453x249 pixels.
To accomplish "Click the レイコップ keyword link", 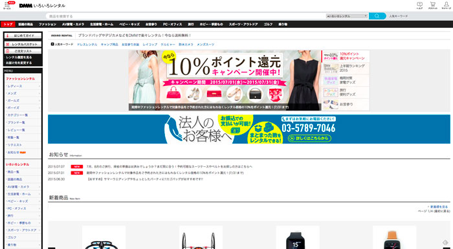I will coord(150,45).
